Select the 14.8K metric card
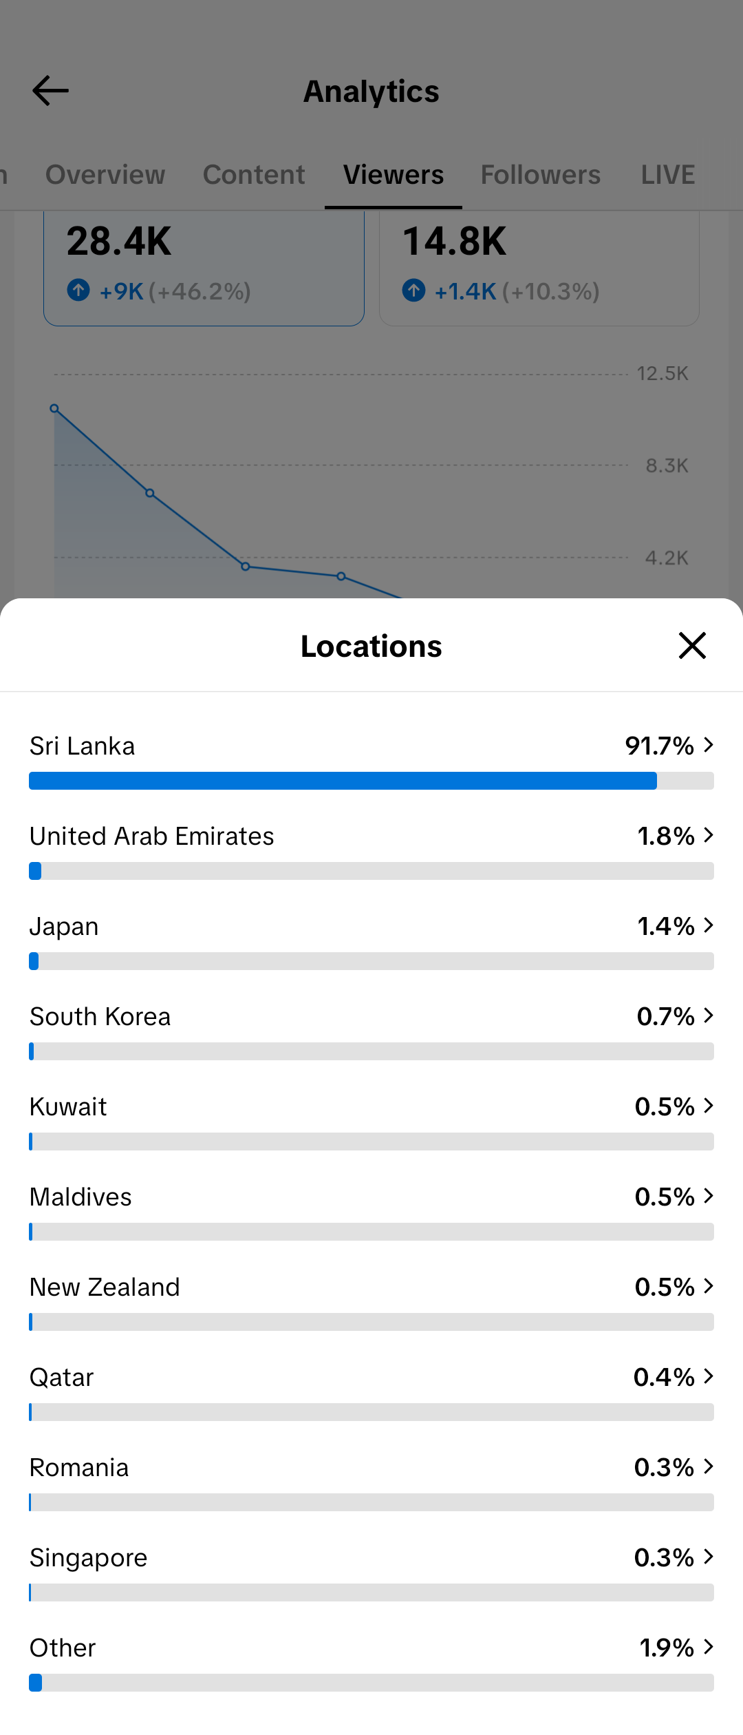The width and height of the screenshot is (743, 1735). coord(539,269)
